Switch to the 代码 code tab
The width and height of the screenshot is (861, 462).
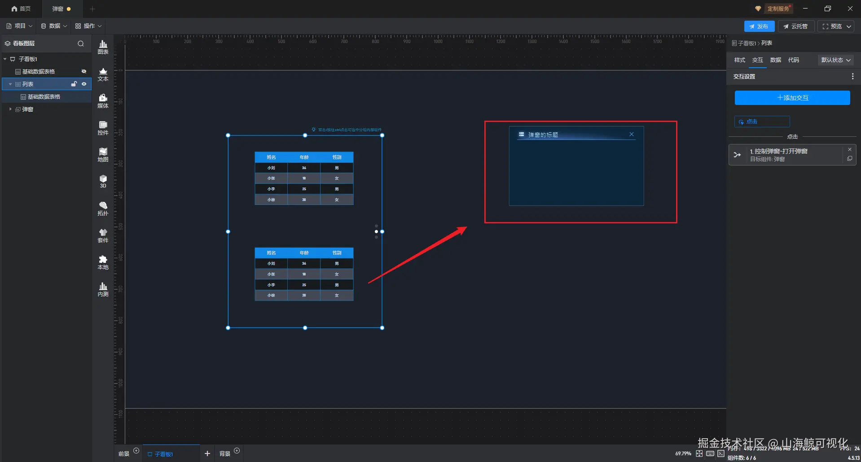pos(794,60)
